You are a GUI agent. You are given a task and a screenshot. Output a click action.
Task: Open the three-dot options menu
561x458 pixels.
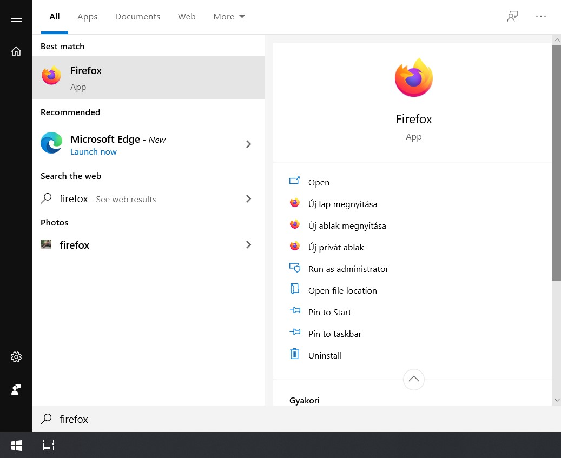pos(540,16)
